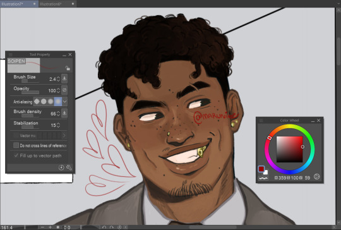Select the medium anti-aliasing option
Viewport: 341px width, 230px height.
pyautogui.click(x=51, y=101)
